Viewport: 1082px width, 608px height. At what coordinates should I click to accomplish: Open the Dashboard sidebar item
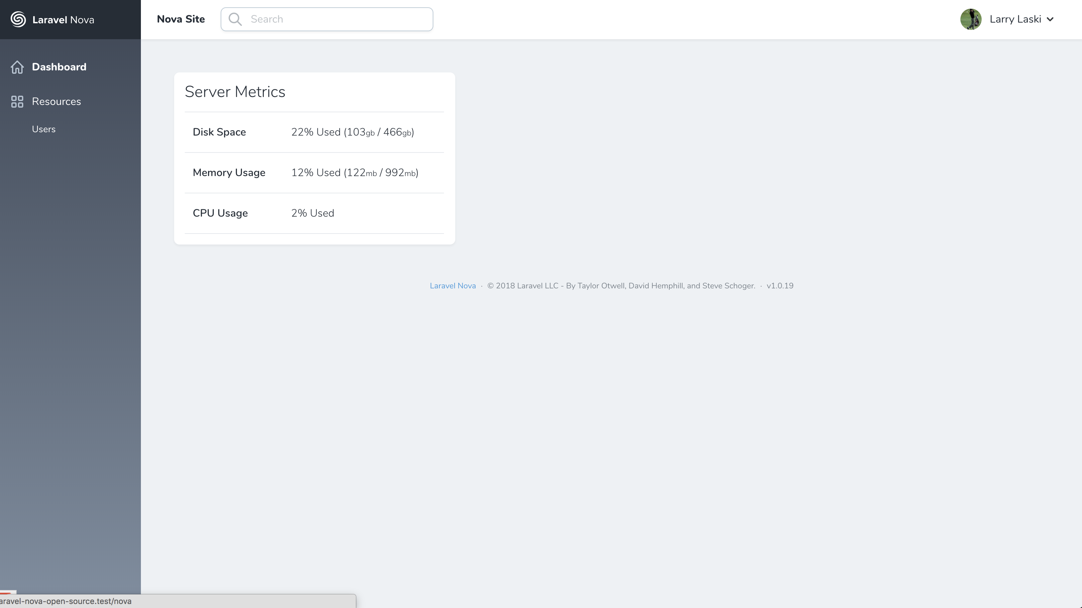click(59, 67)
